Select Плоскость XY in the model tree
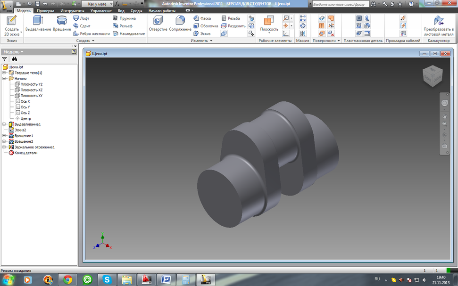Screen dimensions: 458x286 (31, 96)
